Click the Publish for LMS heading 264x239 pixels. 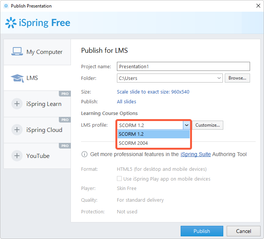point(104,50)
